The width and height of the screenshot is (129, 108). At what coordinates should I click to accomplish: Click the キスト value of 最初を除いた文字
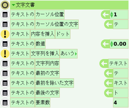click(x=121, y=83)
